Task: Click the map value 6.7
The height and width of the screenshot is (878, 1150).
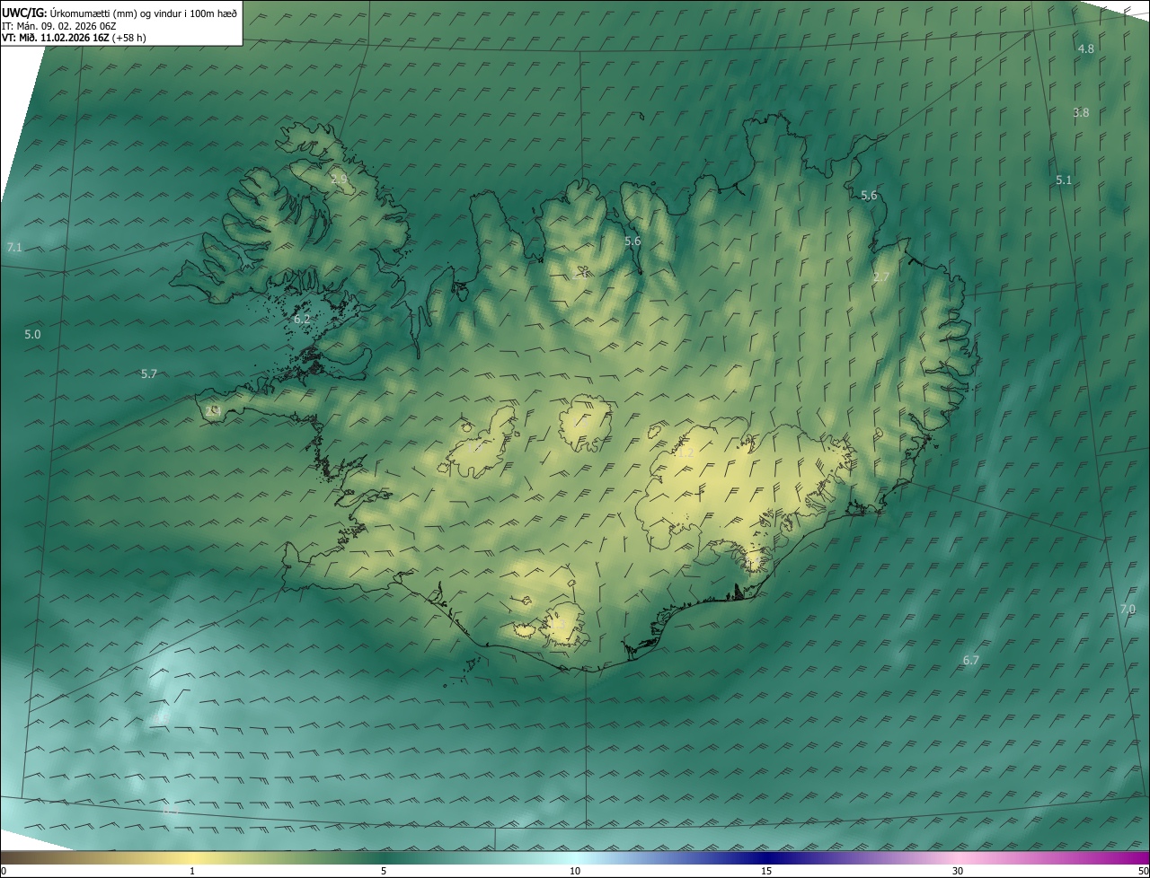Action: [x=970, y=660]
